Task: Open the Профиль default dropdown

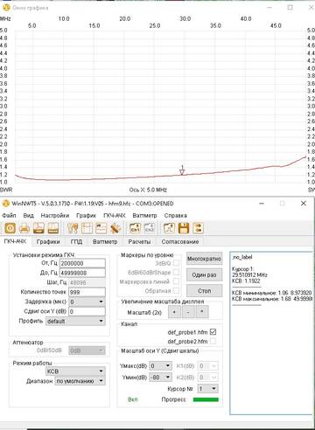Action: point(75,321)
